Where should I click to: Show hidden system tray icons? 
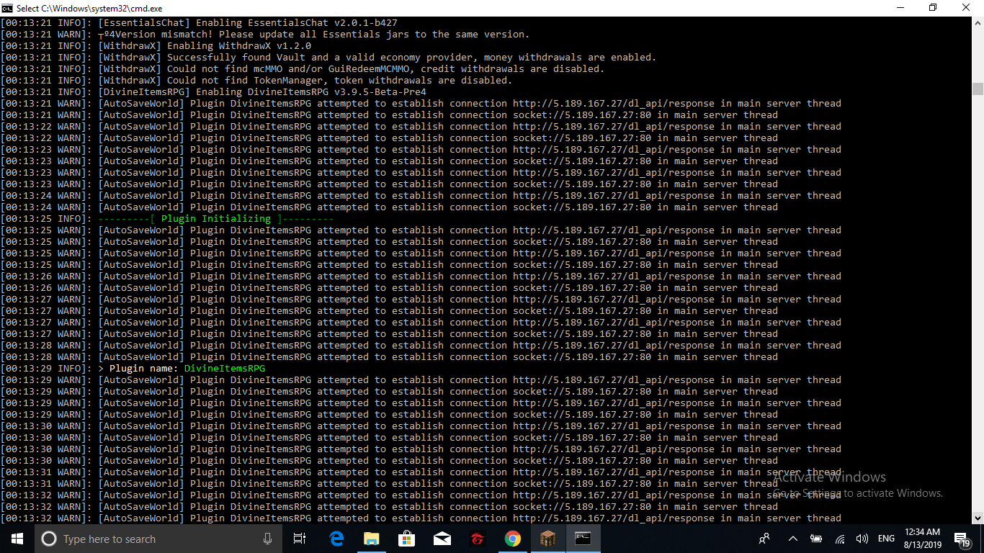793,539
